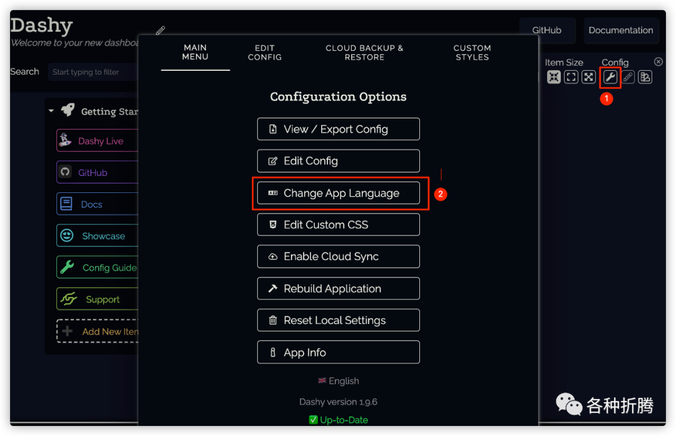Viewport: 676px width, 436px height.
Task: Click Add New Item tile
Action: coord(98,331)
